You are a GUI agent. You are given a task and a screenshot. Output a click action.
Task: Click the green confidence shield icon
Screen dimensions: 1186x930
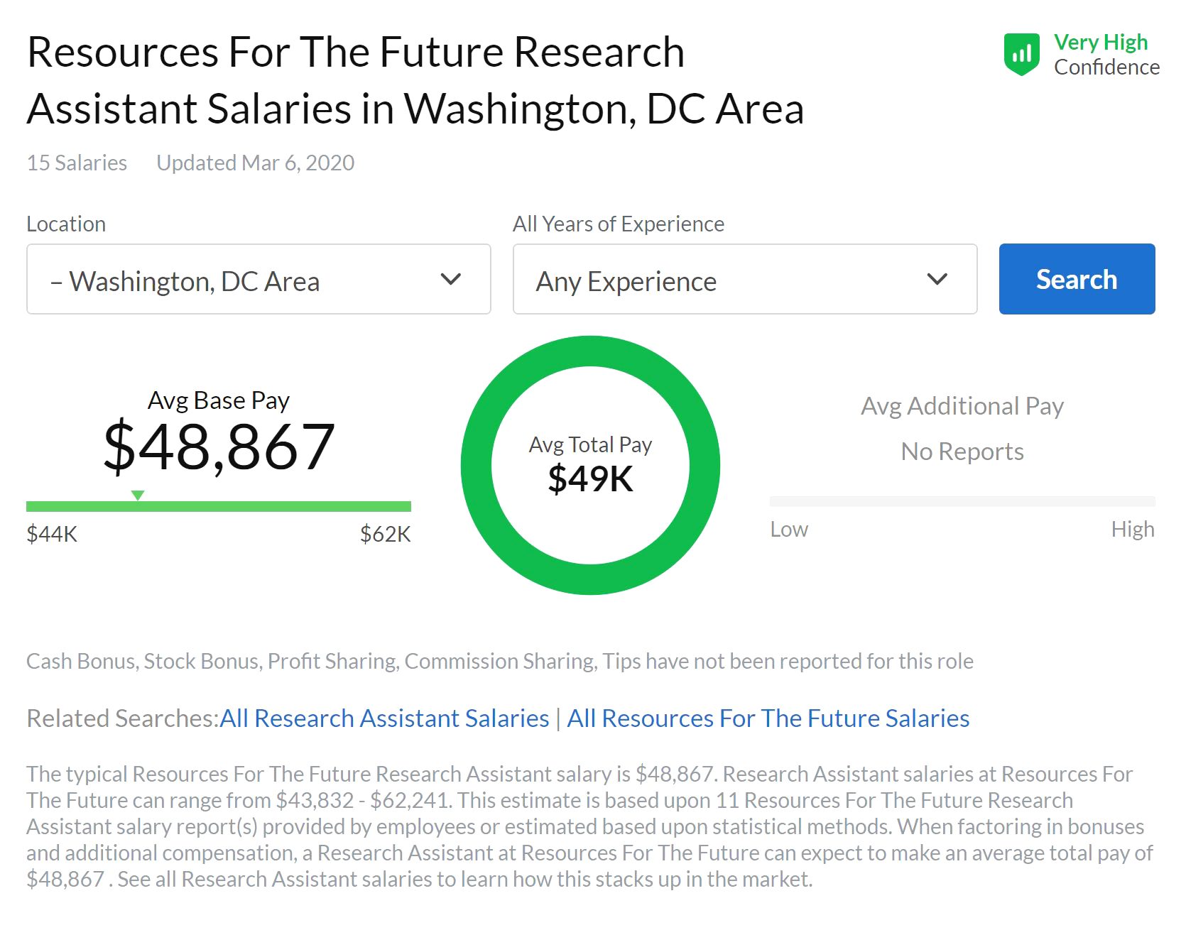tap(1022, 55)
